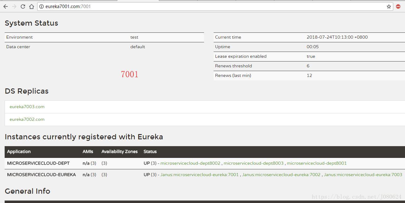
Task: Open the eureka7002.com replica link
Action: (x=27, y=119)
